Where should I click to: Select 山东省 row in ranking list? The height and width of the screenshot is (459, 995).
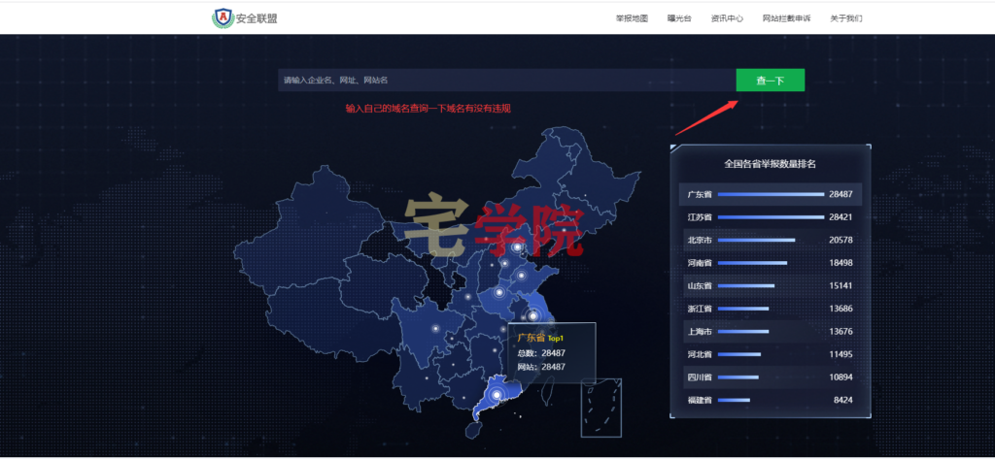[x=771, y=285]
